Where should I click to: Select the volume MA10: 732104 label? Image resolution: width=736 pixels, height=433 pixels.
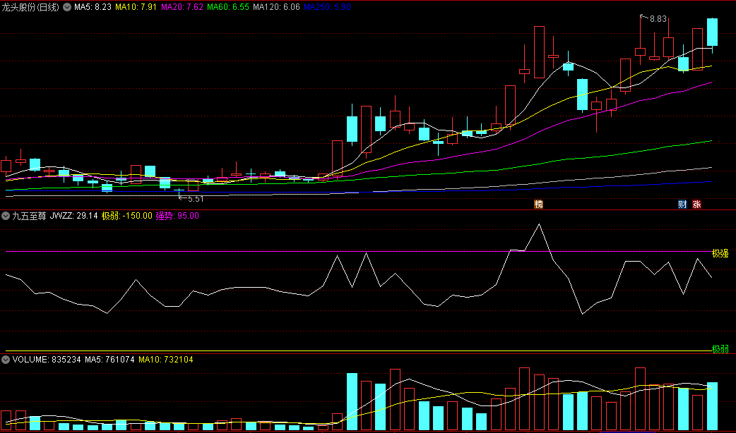[166, 360]
